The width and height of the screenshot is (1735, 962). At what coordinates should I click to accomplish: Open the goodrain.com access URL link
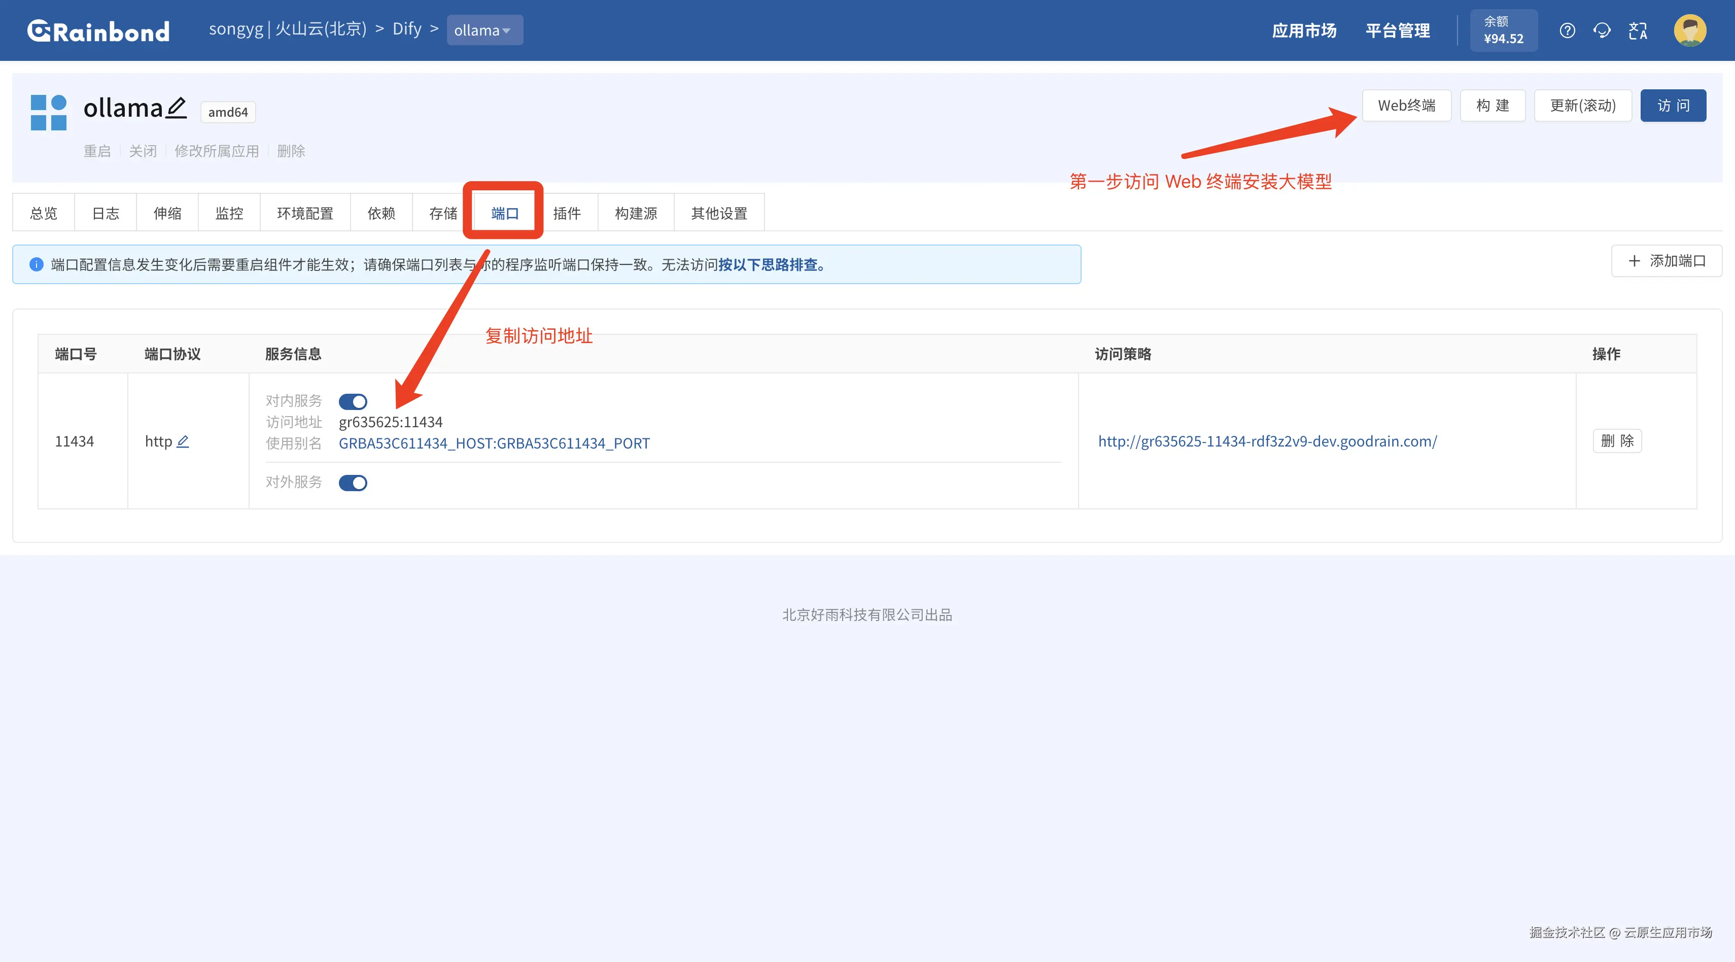click(x=1267, y=441)
